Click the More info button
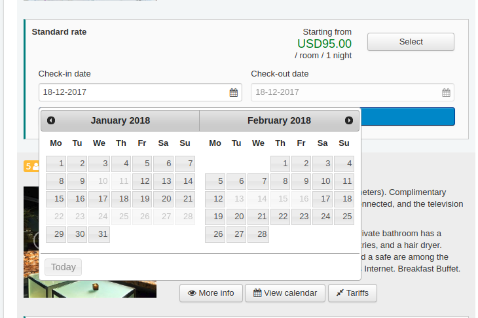 pos(211,293)
